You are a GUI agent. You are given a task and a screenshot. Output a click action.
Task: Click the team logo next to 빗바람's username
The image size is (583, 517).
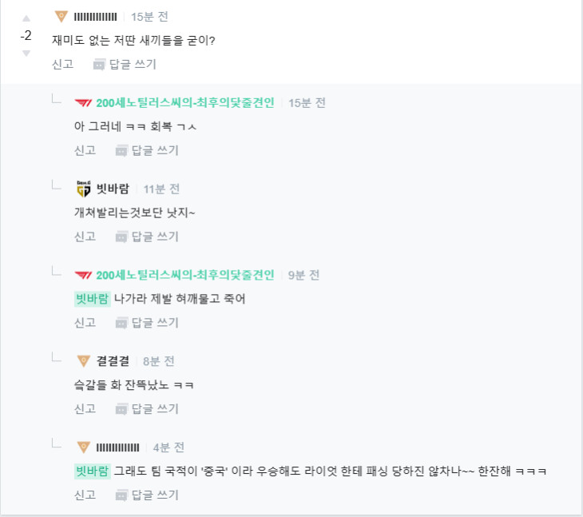[83, 189]
